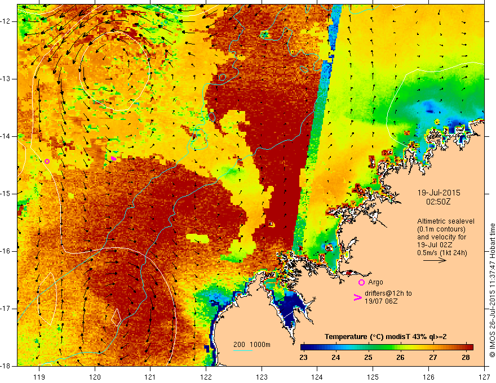Image resolution: width=496 pixels, height=383 pixels.
Task: Select the 'drifters@12h to' legend text
Action: [x=388, y=293]
